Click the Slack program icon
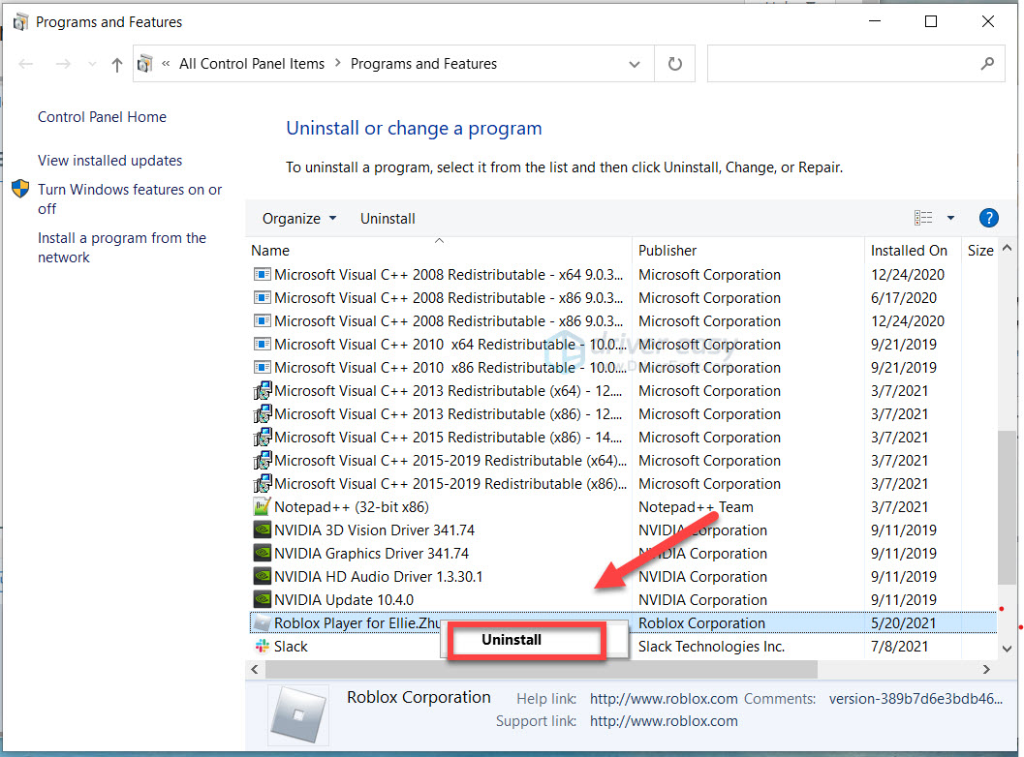1024x757 pixels. (262, 646)
